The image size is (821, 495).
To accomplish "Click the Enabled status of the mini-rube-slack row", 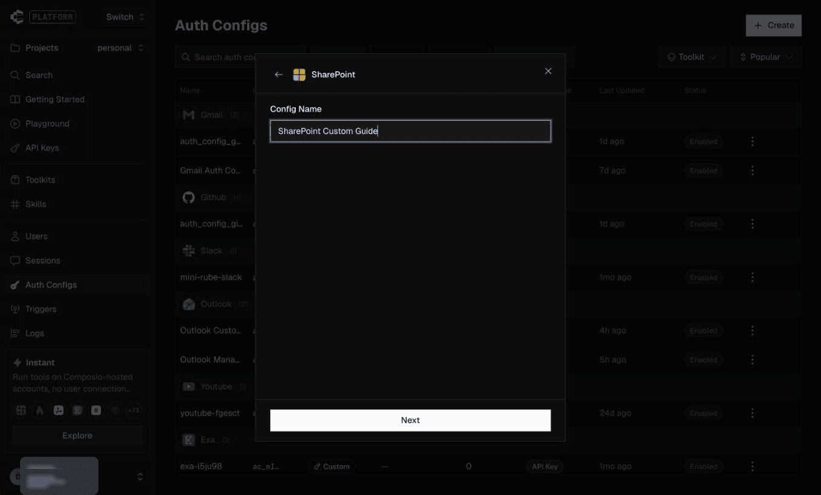I will pyautogui.click(x=703, y=277).
